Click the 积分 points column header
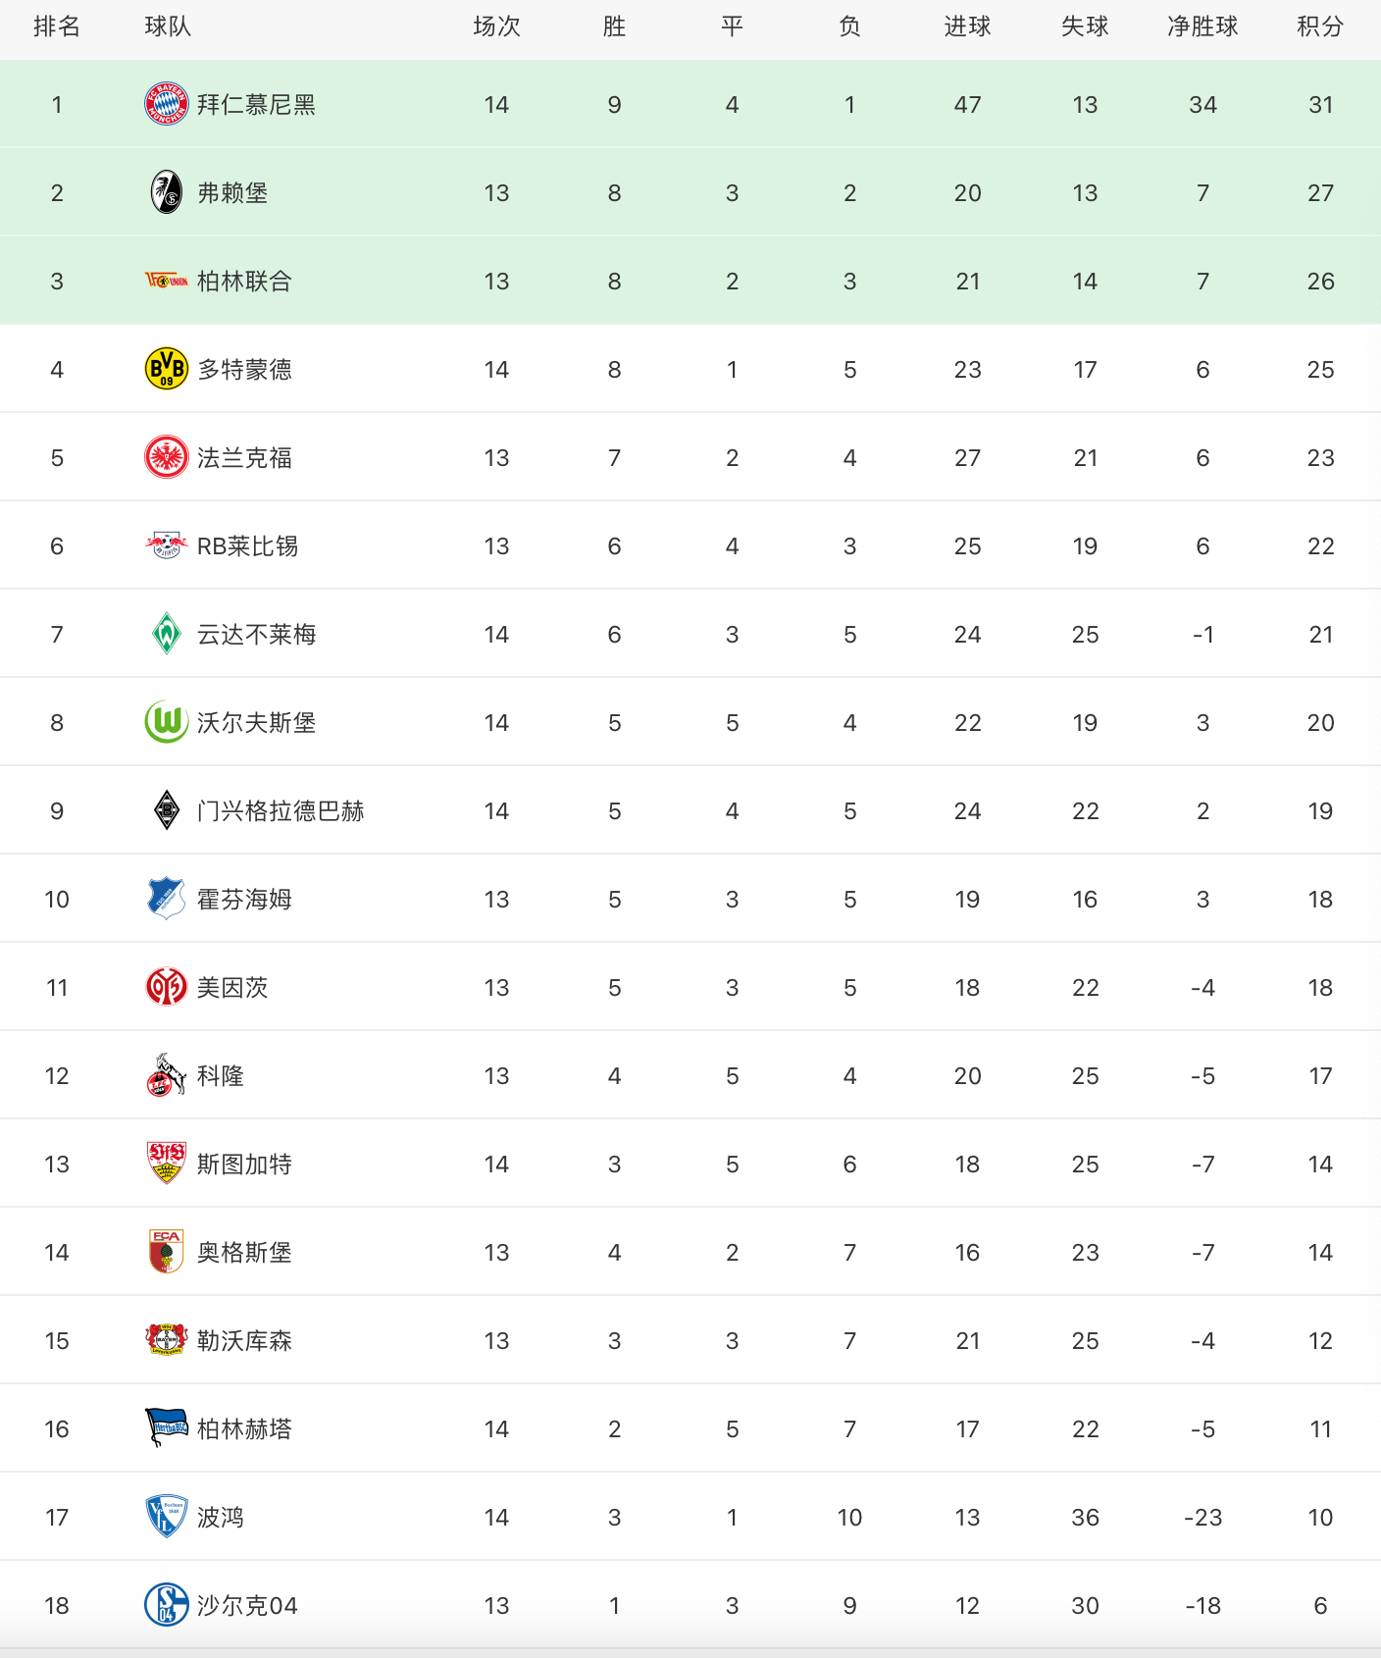The image size is (1381, 1658). click(x=1320, y=26)
